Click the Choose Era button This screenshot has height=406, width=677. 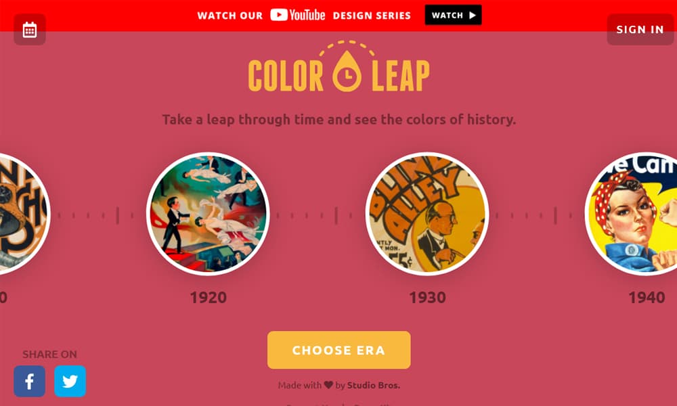coord(339,350)
